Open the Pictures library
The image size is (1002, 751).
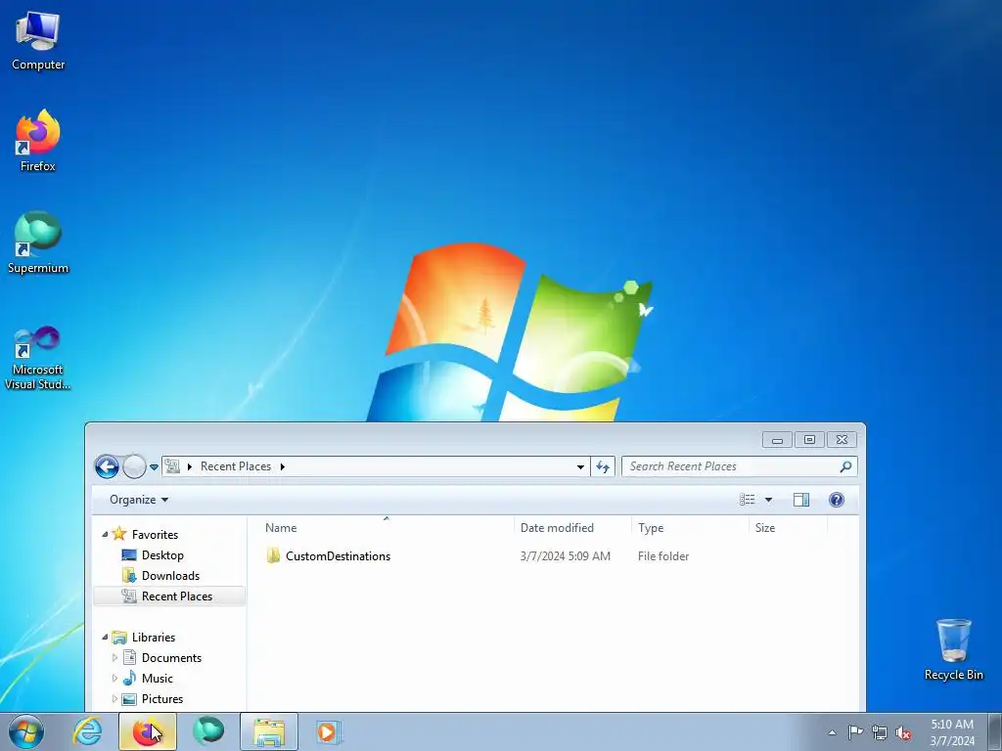[162, 698]
